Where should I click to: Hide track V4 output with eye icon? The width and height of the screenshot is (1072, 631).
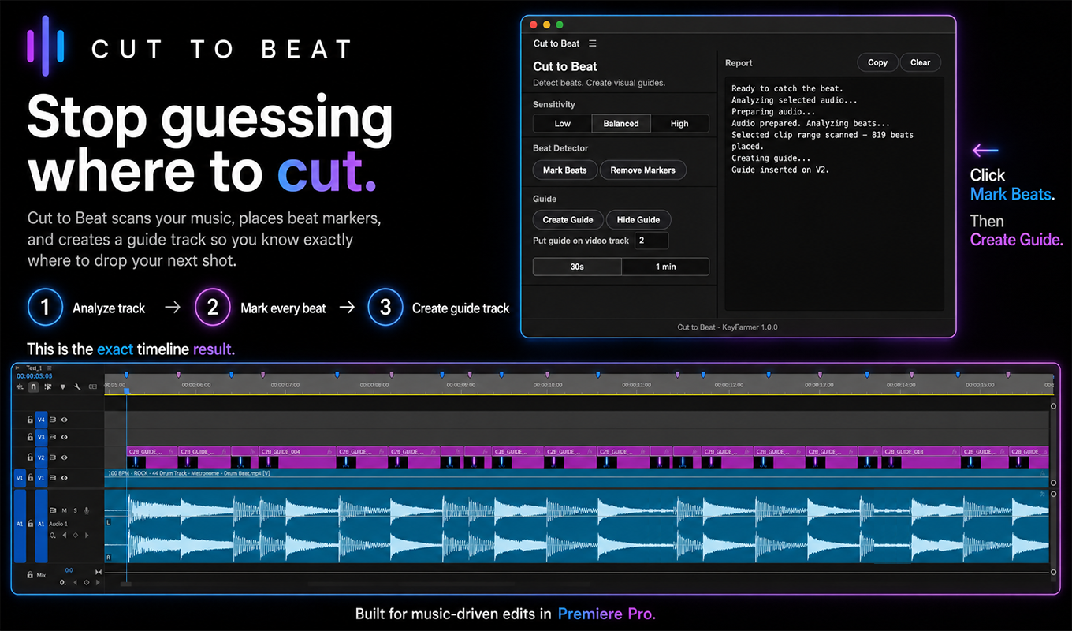pyautogui.click(x=64, y=420)
